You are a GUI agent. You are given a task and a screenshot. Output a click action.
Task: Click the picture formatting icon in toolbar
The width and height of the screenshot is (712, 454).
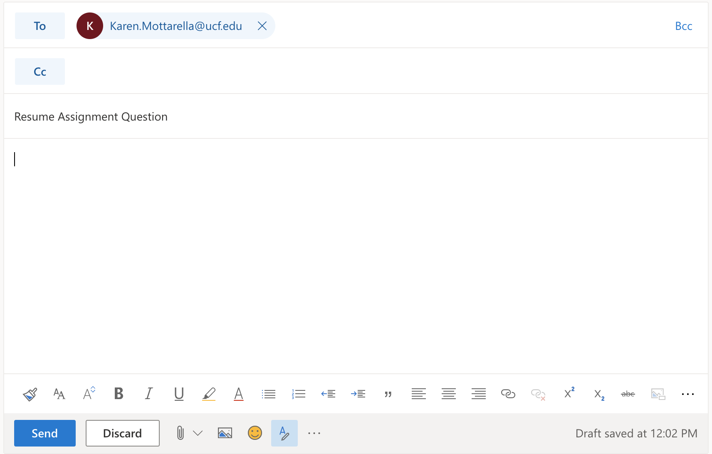tap(658, 394)
